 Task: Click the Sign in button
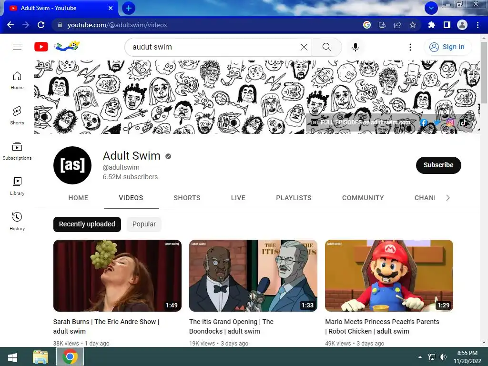coord(447,47)
